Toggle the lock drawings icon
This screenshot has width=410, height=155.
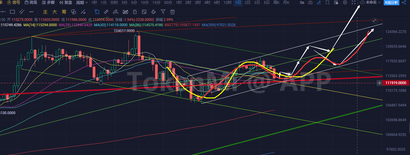point(135,12)
